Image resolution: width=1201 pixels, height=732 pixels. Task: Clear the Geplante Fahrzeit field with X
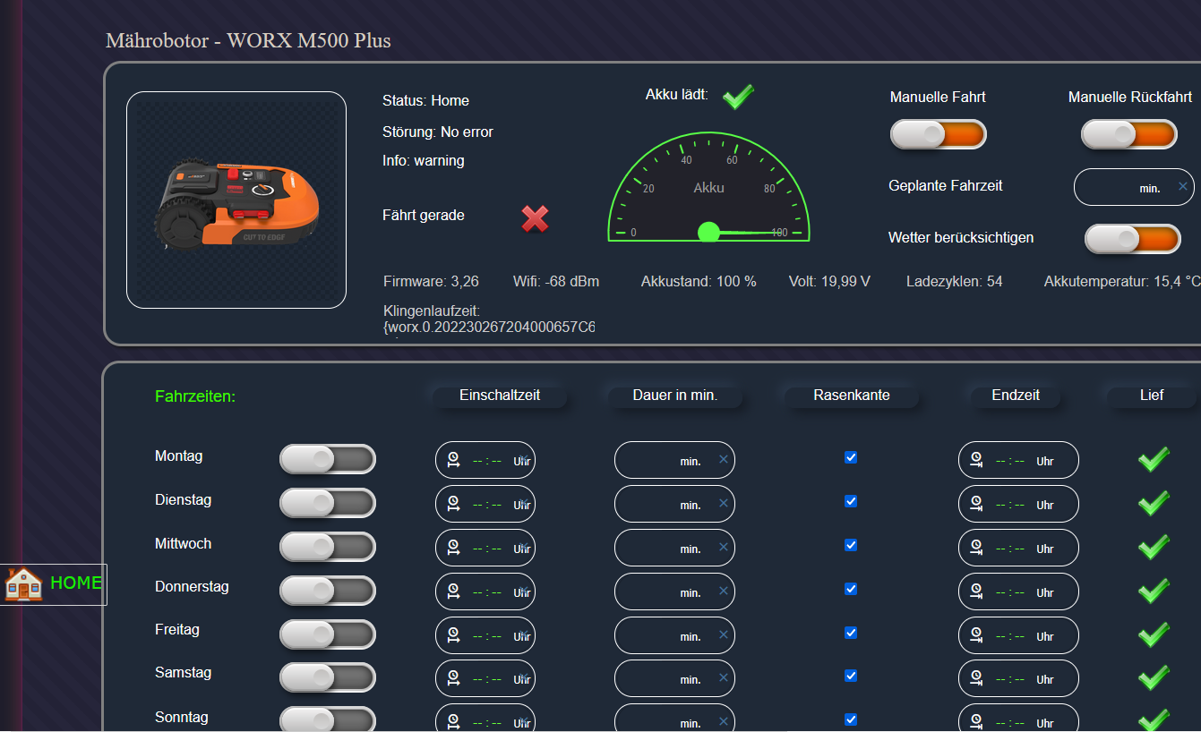(x=1182, y=186)
